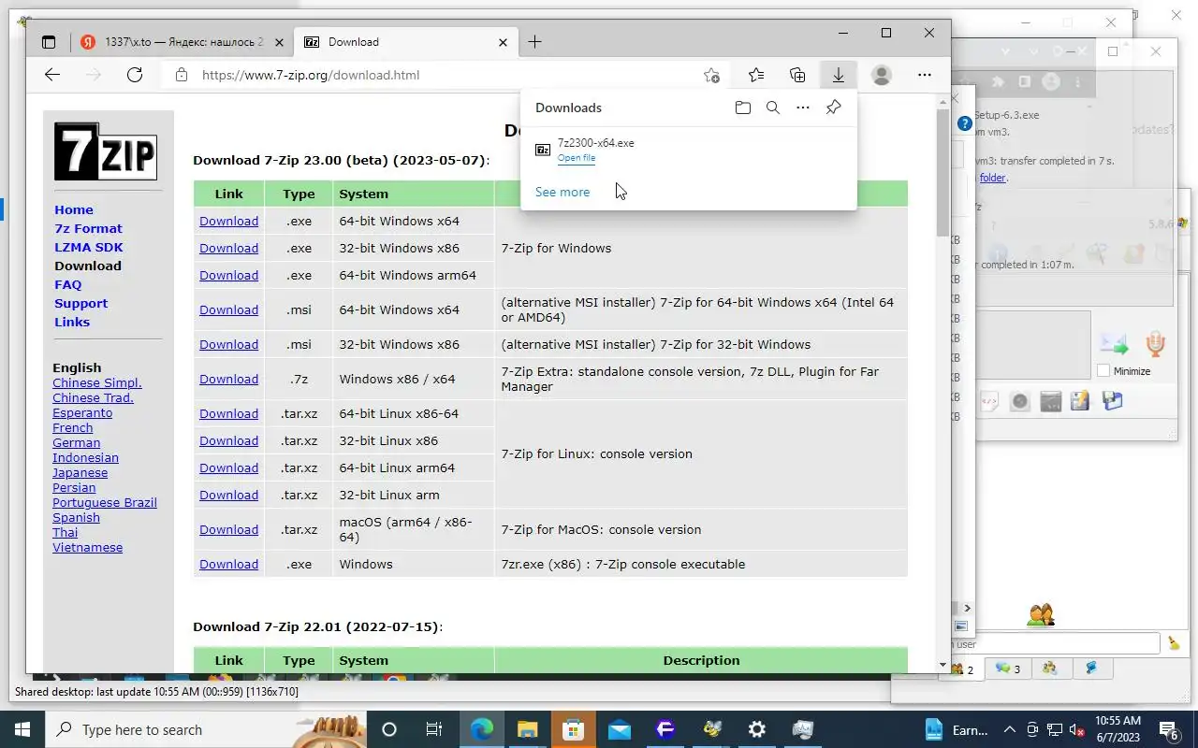
Task: Switch to messenger tab labeled 2
Action: tap(962, 669)
